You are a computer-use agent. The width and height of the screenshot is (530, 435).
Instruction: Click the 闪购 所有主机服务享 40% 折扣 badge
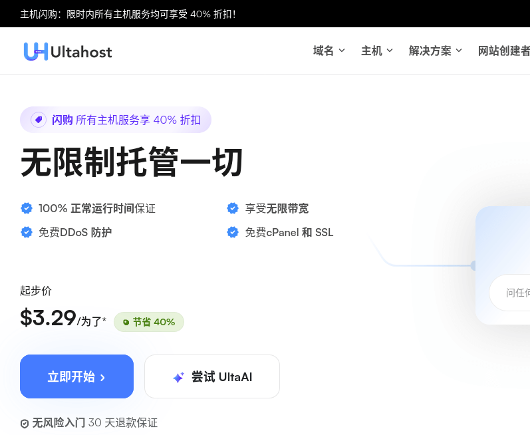(116, 120)
